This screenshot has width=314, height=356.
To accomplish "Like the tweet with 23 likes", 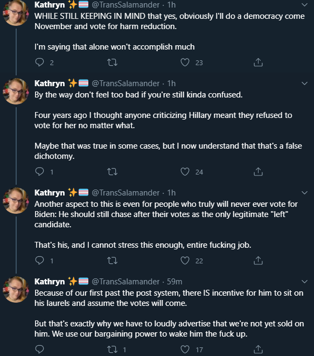I will point(185,62).
